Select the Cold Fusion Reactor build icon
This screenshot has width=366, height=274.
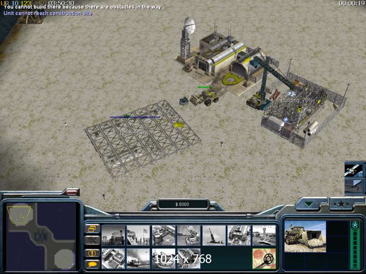[113, 235]
